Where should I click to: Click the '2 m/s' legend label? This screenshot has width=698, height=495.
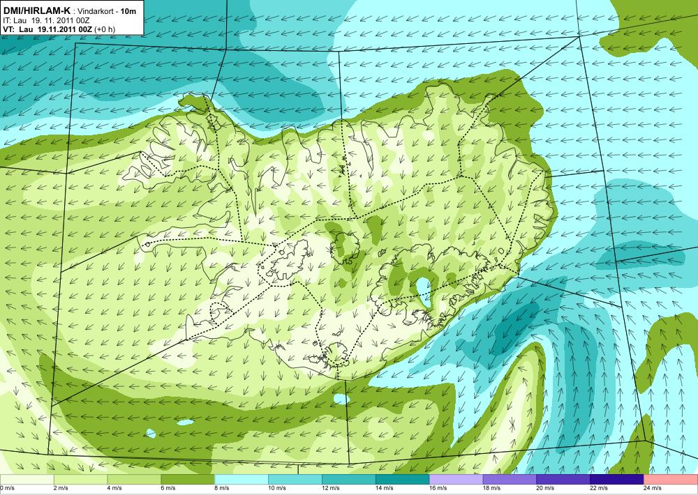point(61,488)
